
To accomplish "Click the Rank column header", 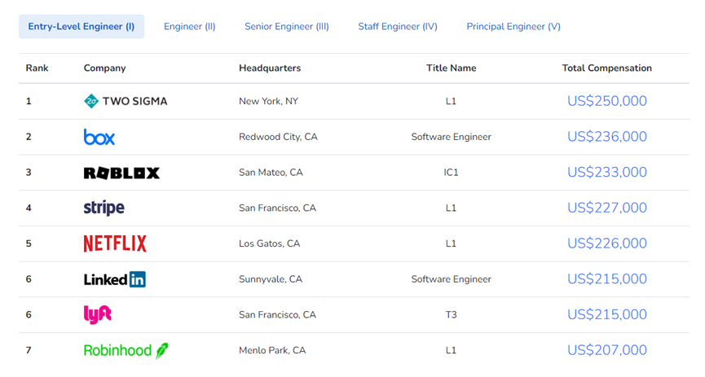I will pos(37,68).
